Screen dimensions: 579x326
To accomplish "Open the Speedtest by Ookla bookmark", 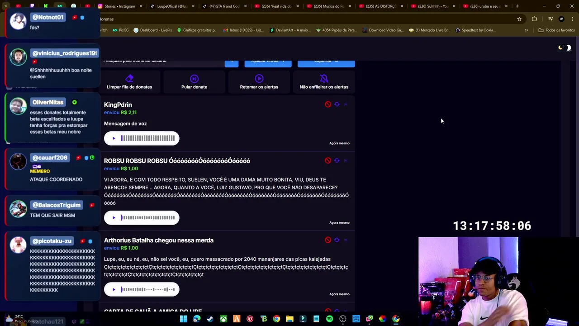I will click(476, 30).
